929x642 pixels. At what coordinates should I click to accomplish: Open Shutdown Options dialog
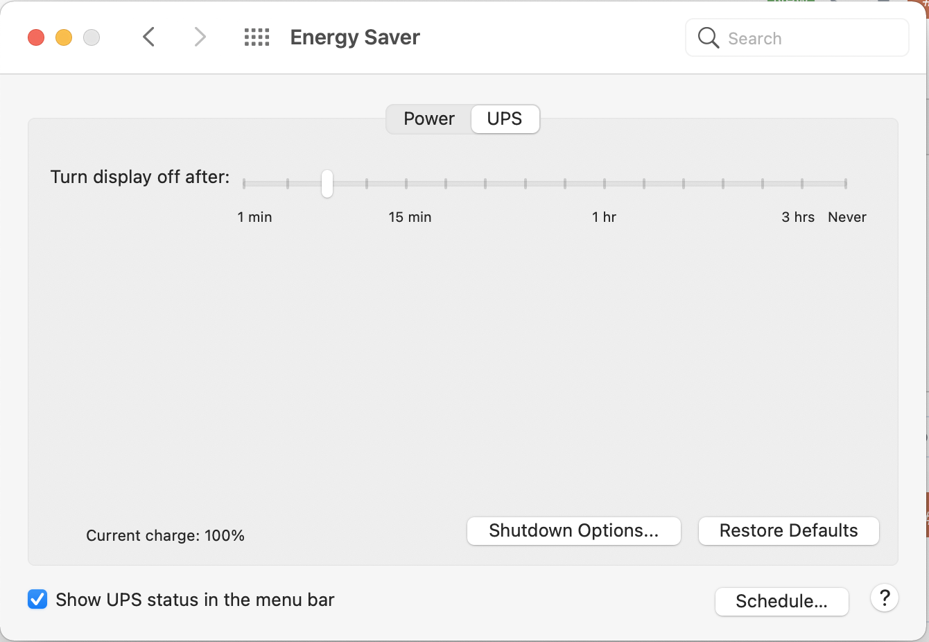pos(573,531)
